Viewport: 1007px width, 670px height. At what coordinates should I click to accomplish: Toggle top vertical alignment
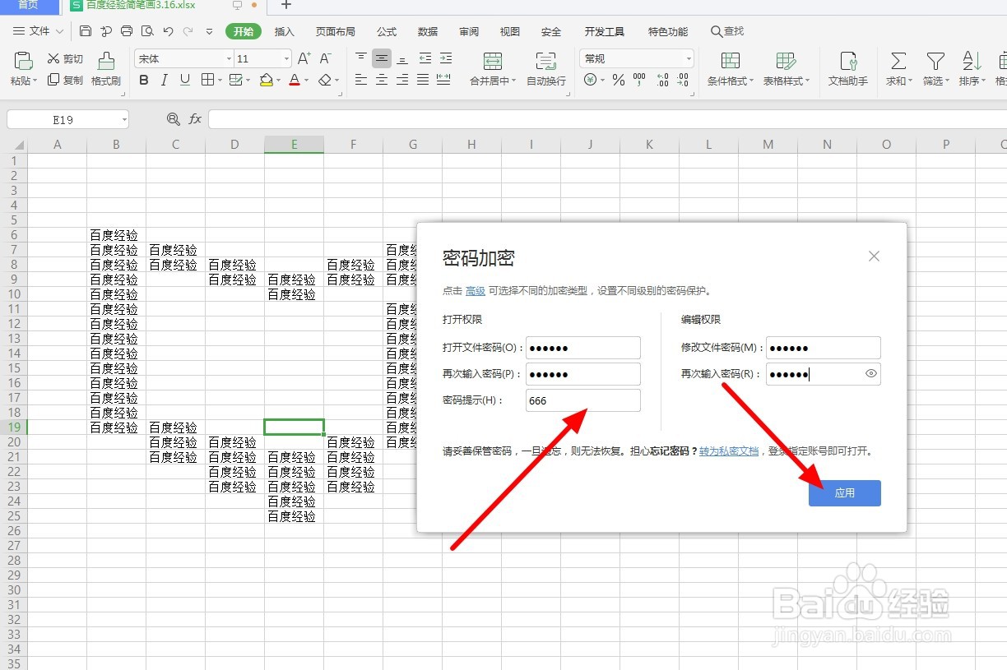coord(361,58)
